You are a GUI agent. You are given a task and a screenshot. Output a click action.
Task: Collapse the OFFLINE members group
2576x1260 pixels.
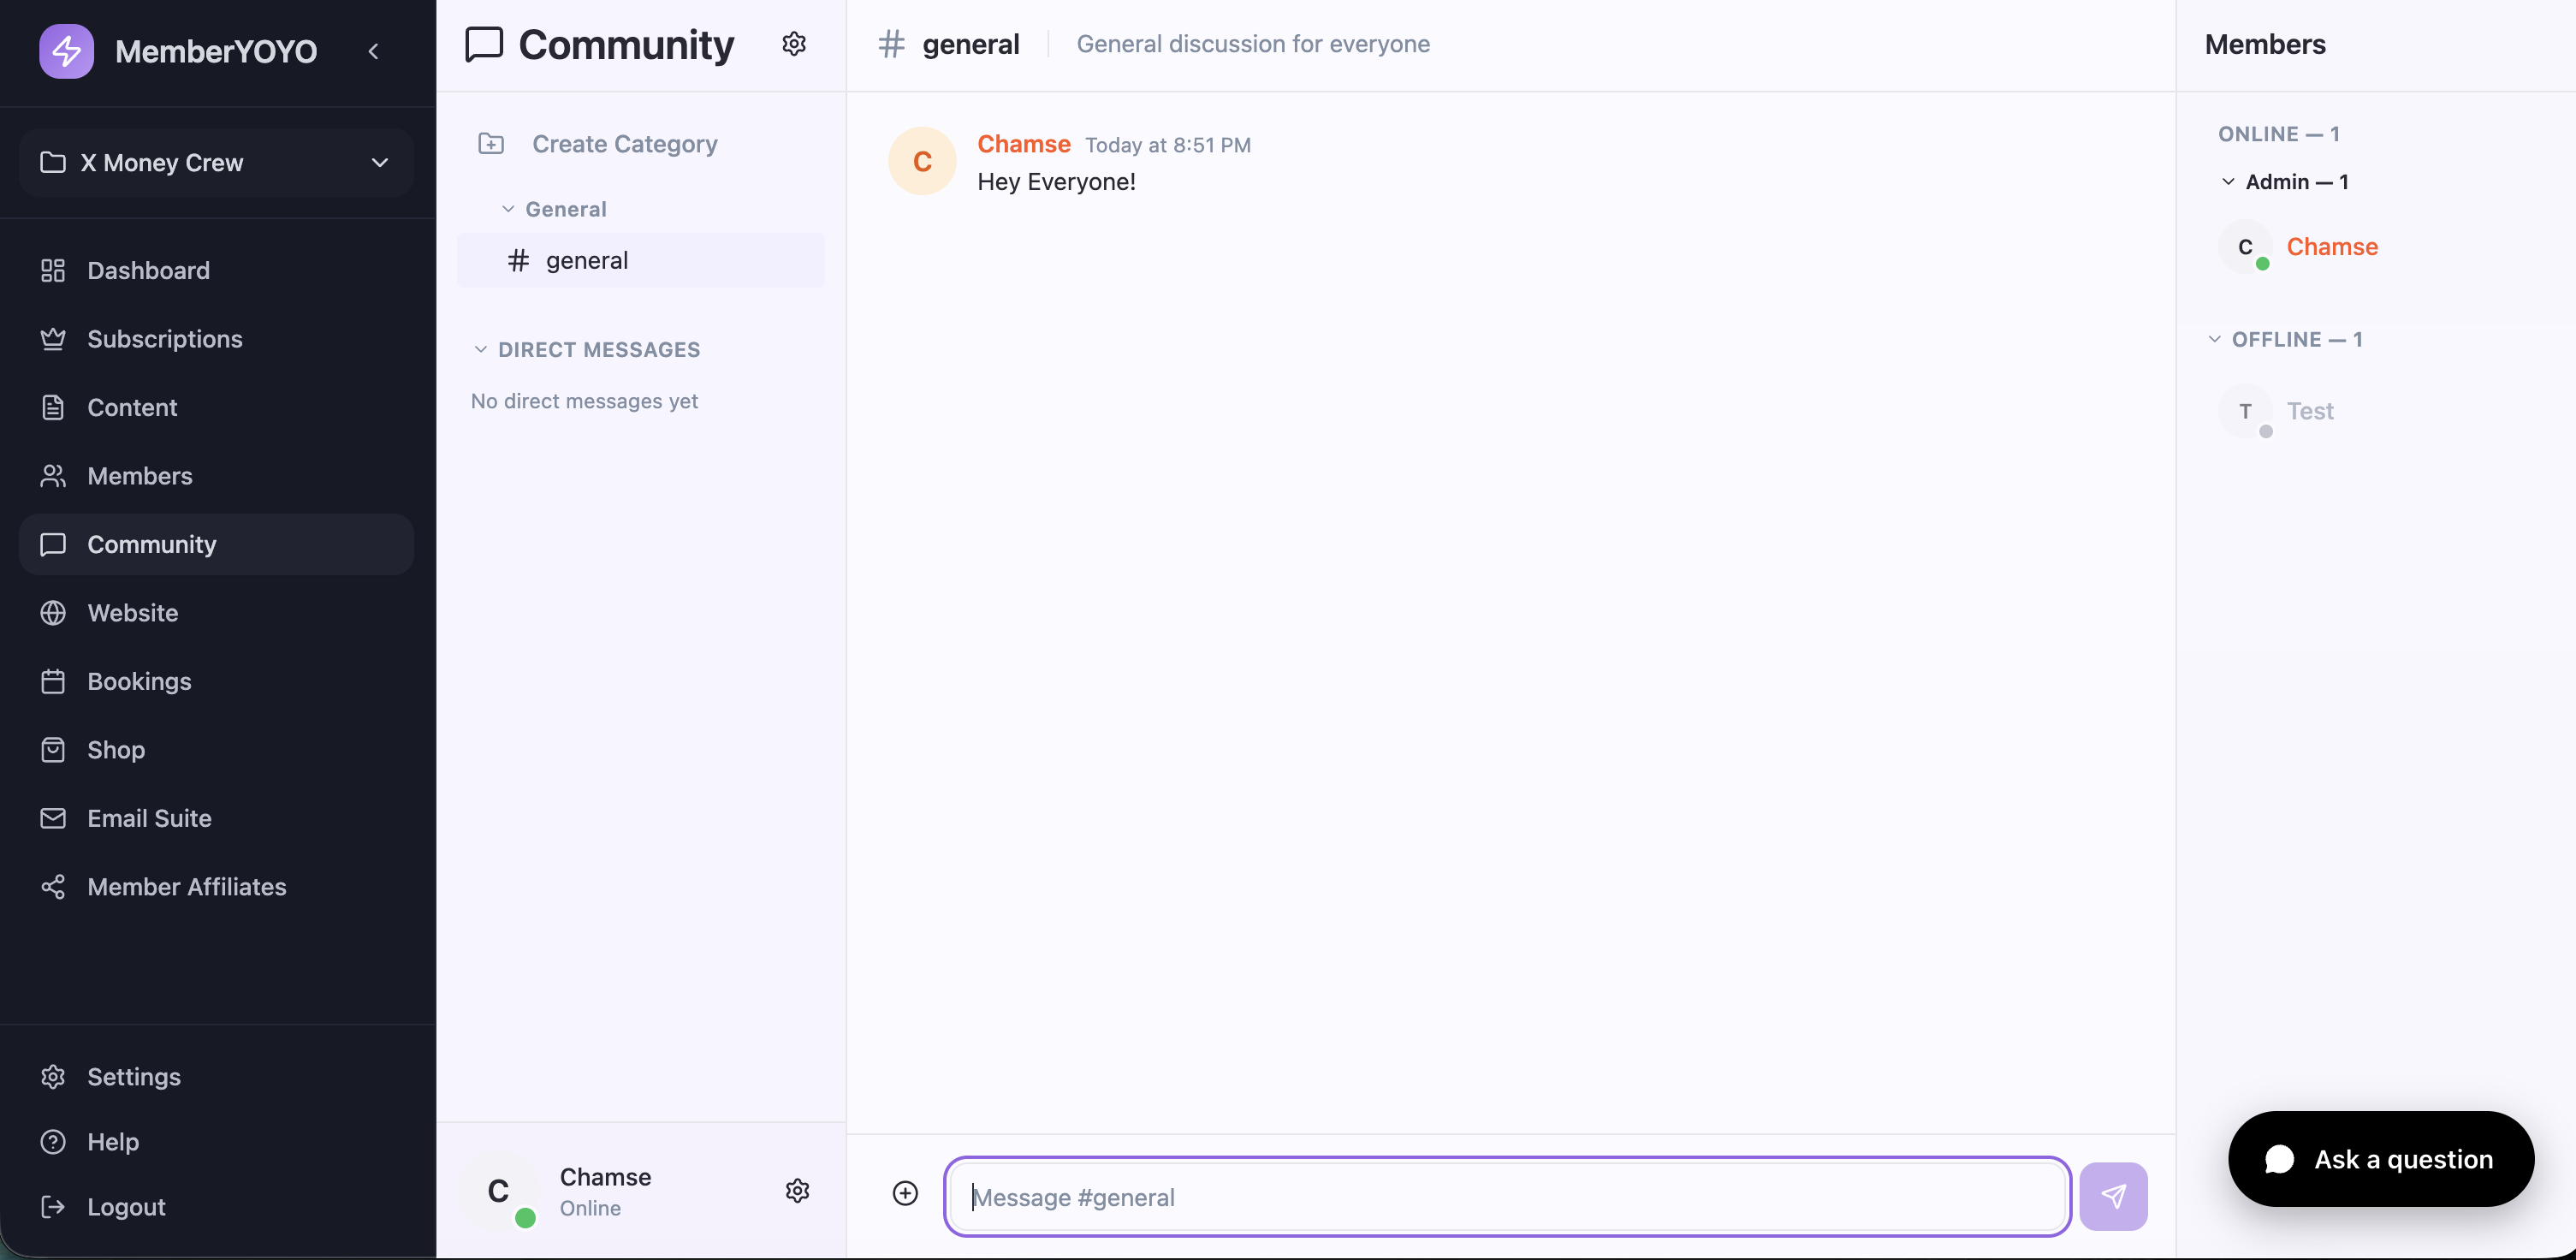pos(2214,339)
